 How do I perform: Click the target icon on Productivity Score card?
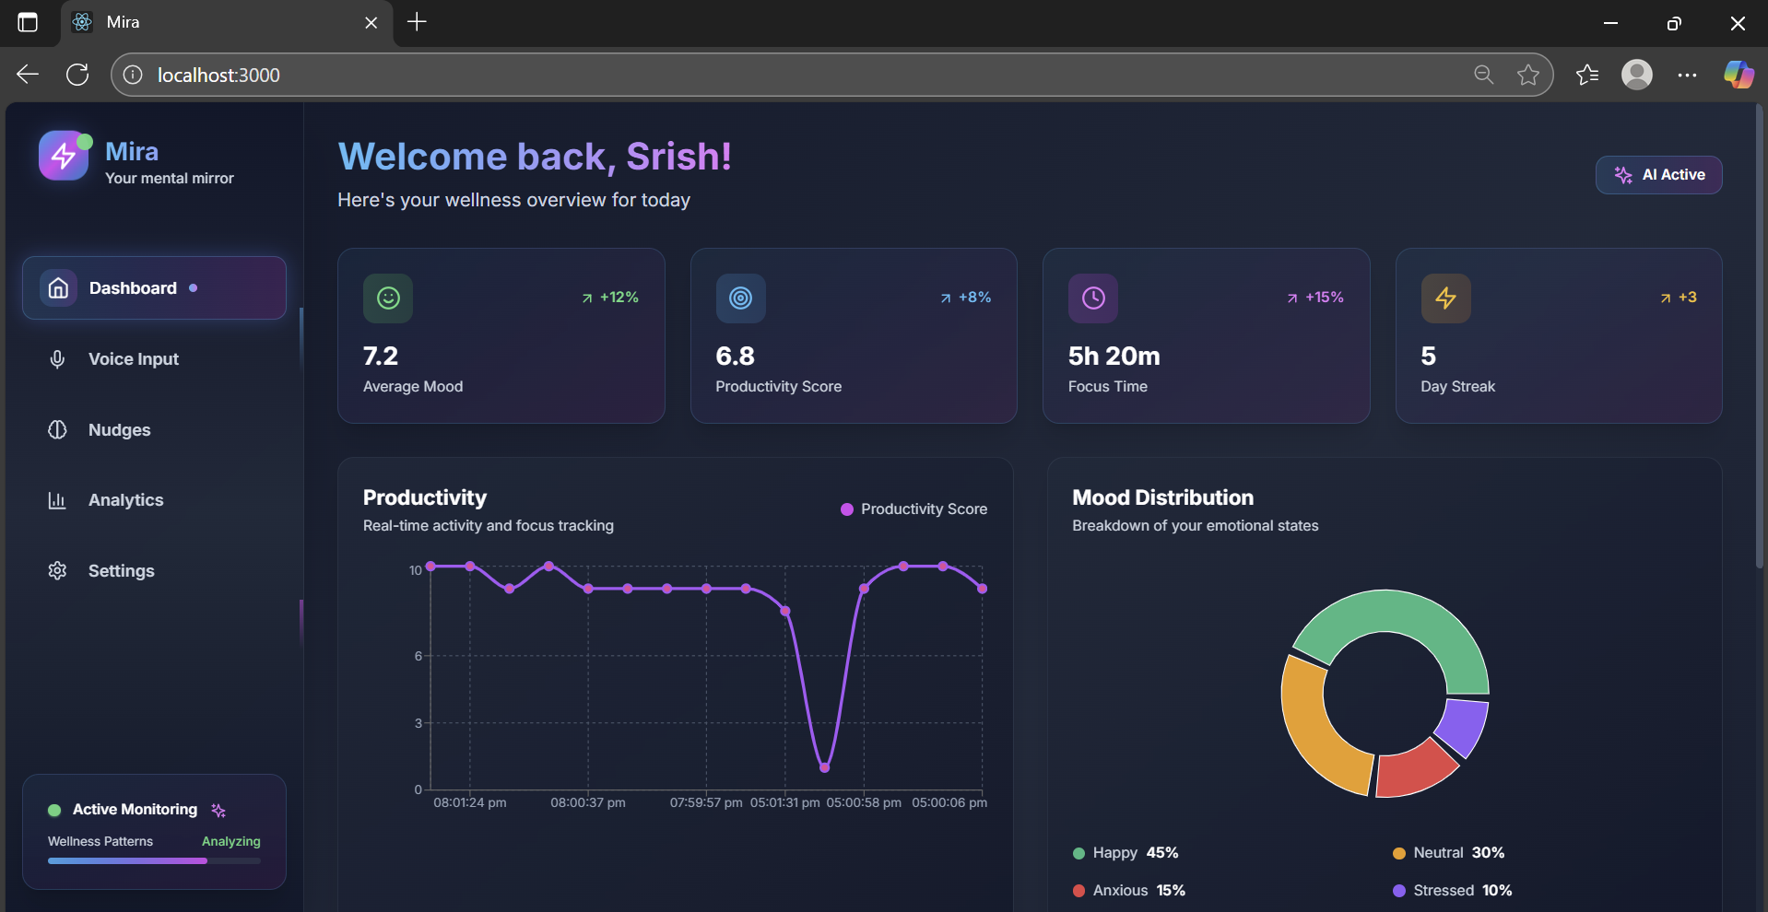pyautogui.click(x=740, y=298)
